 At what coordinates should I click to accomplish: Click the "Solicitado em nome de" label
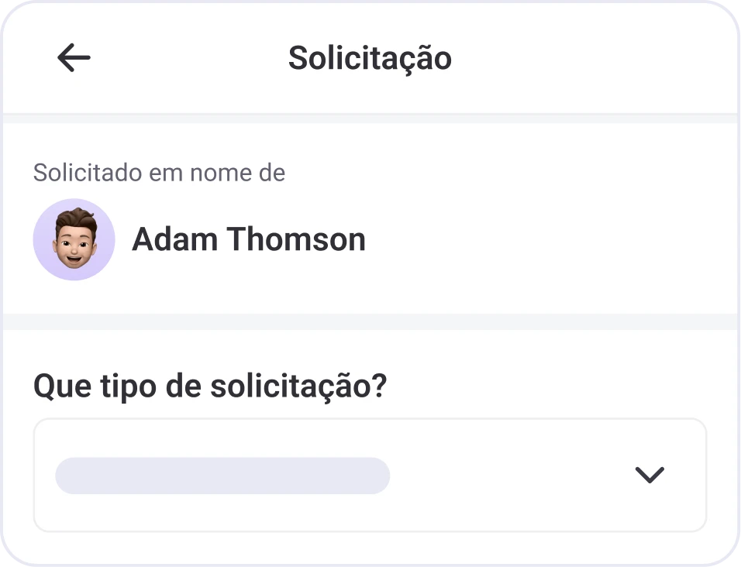click(159, 172)
